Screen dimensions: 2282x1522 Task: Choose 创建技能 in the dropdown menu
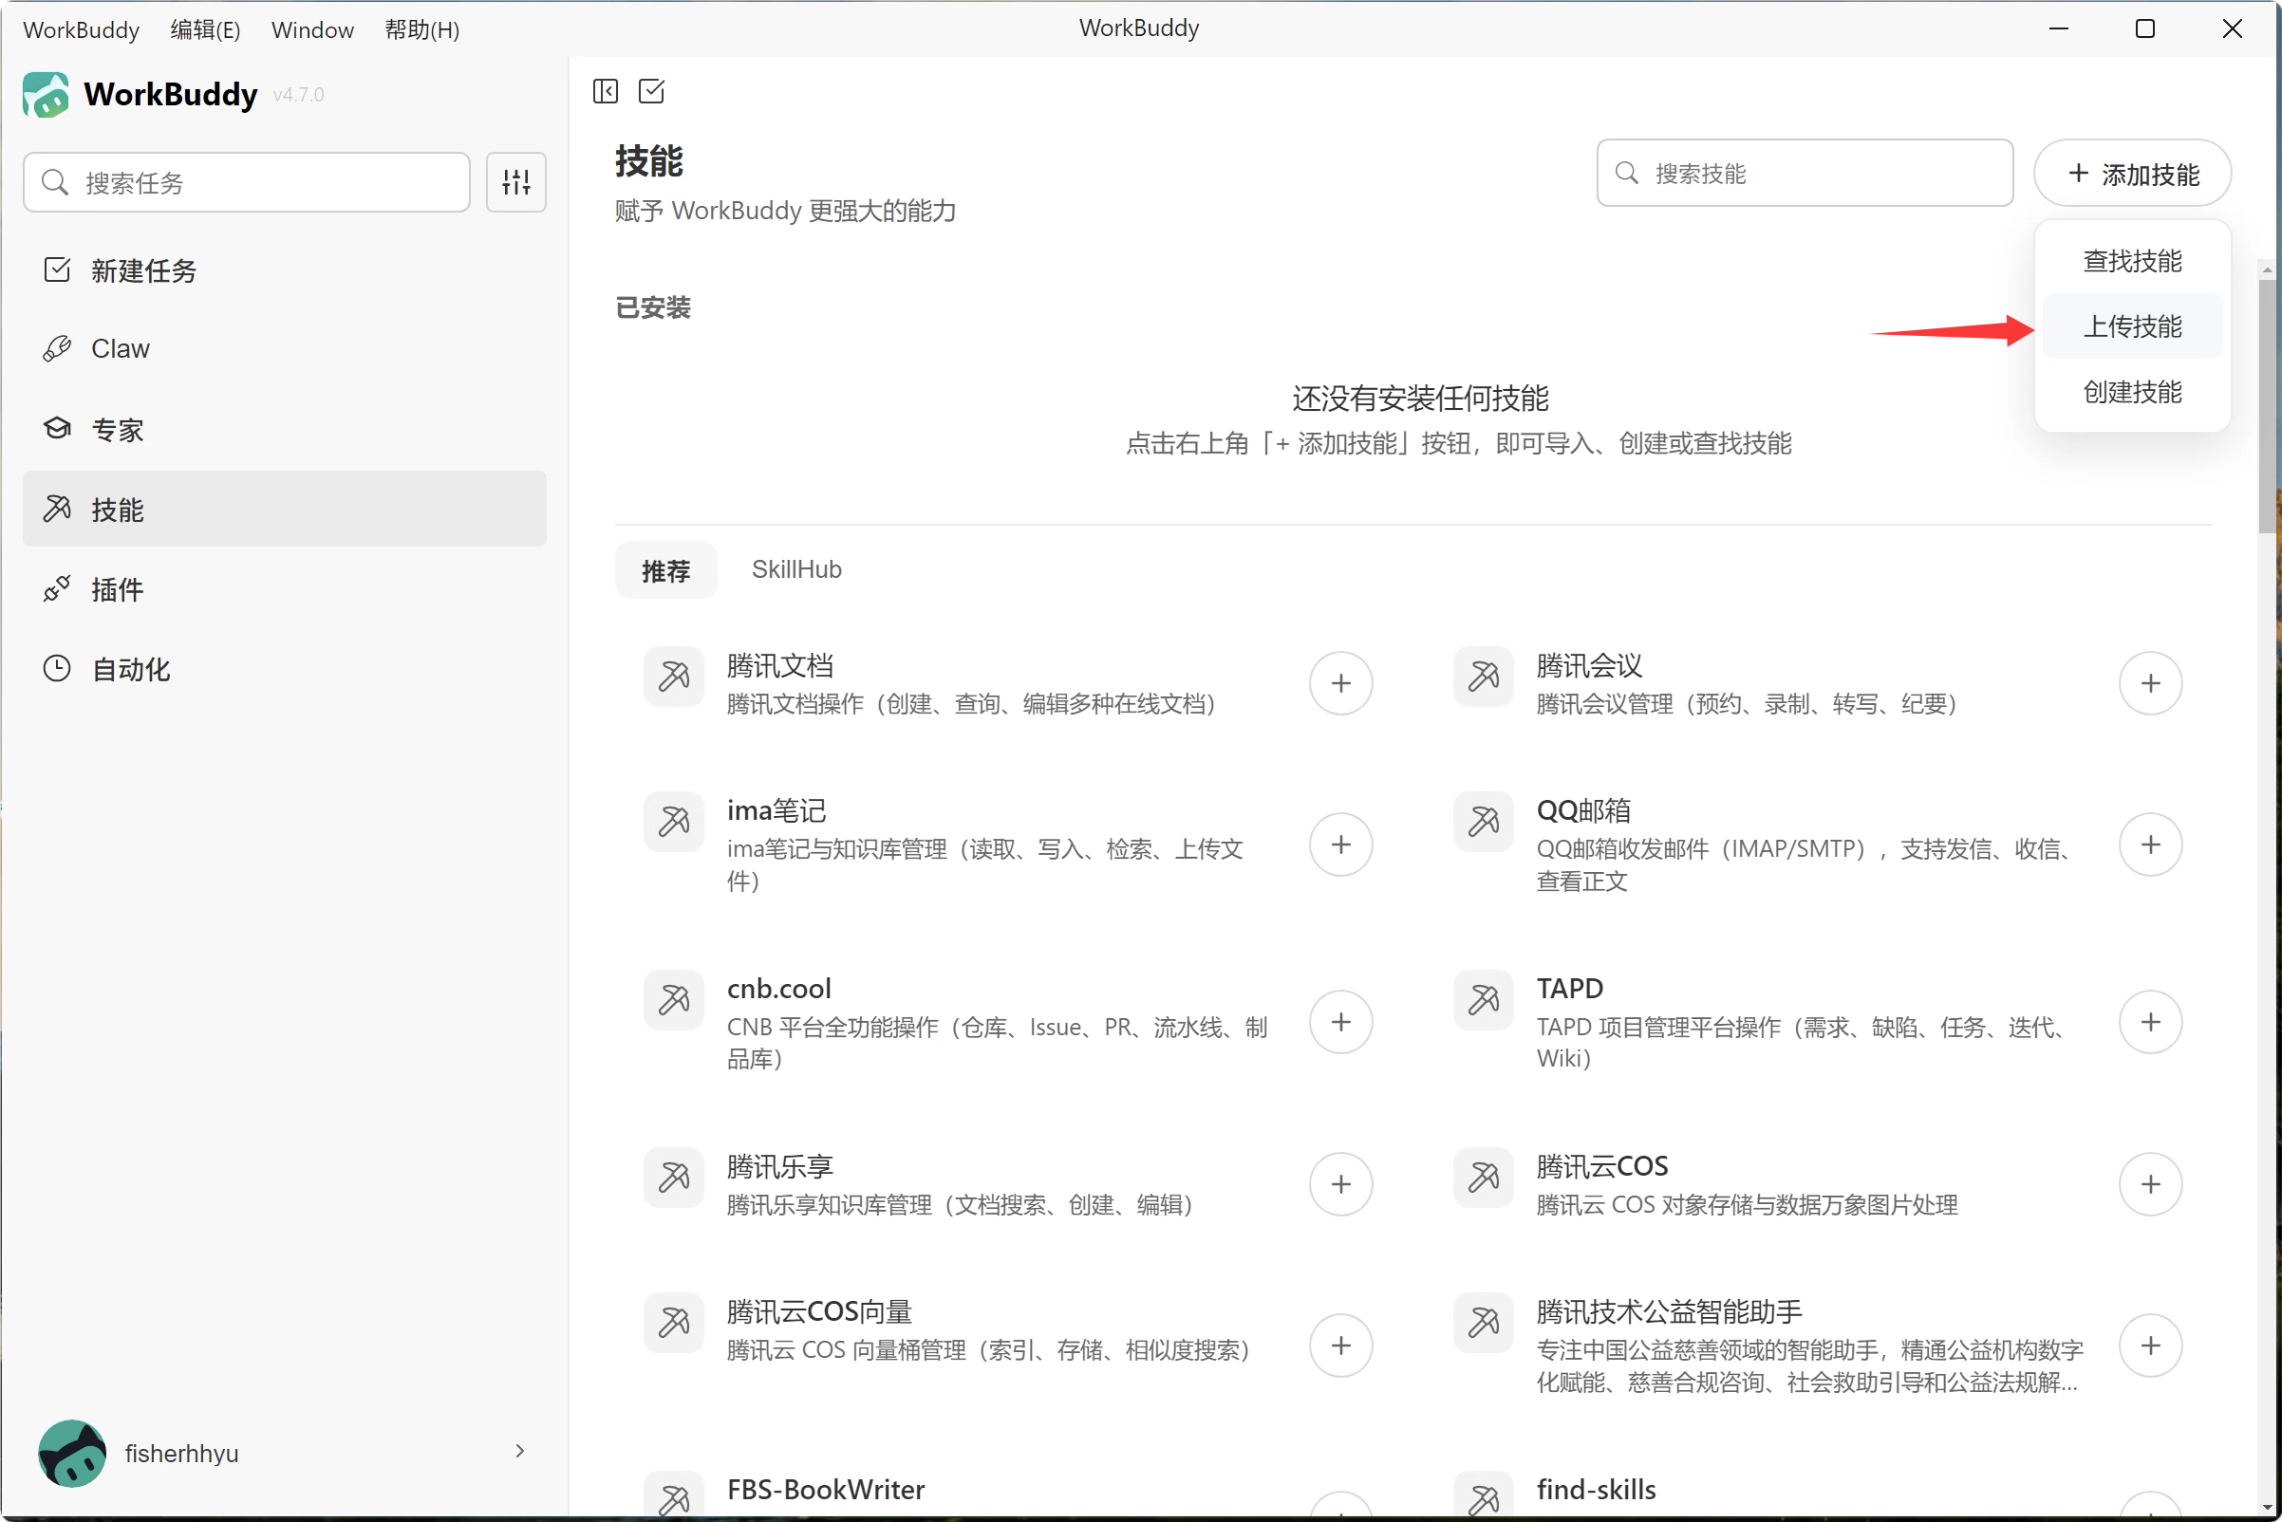(x=2132, y=392)
